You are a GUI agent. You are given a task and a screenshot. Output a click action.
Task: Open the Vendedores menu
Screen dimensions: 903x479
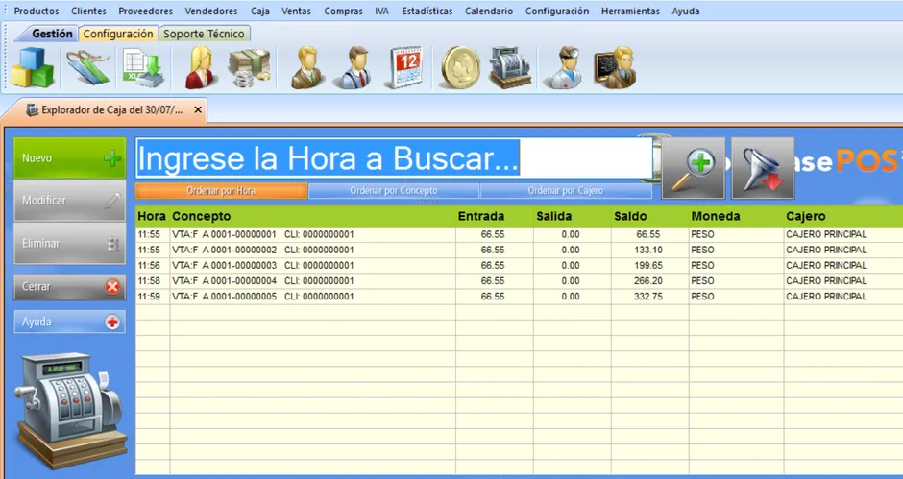(x=211, y=11)
